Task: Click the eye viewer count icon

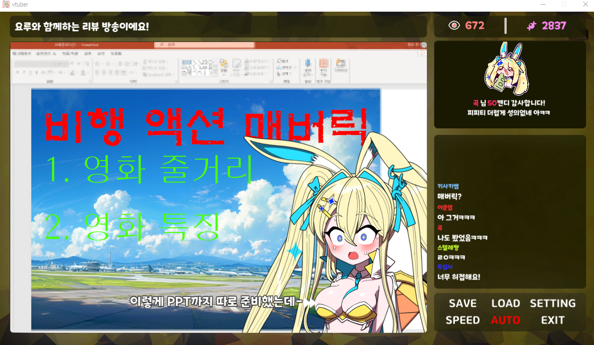Action: click(454, 26)
